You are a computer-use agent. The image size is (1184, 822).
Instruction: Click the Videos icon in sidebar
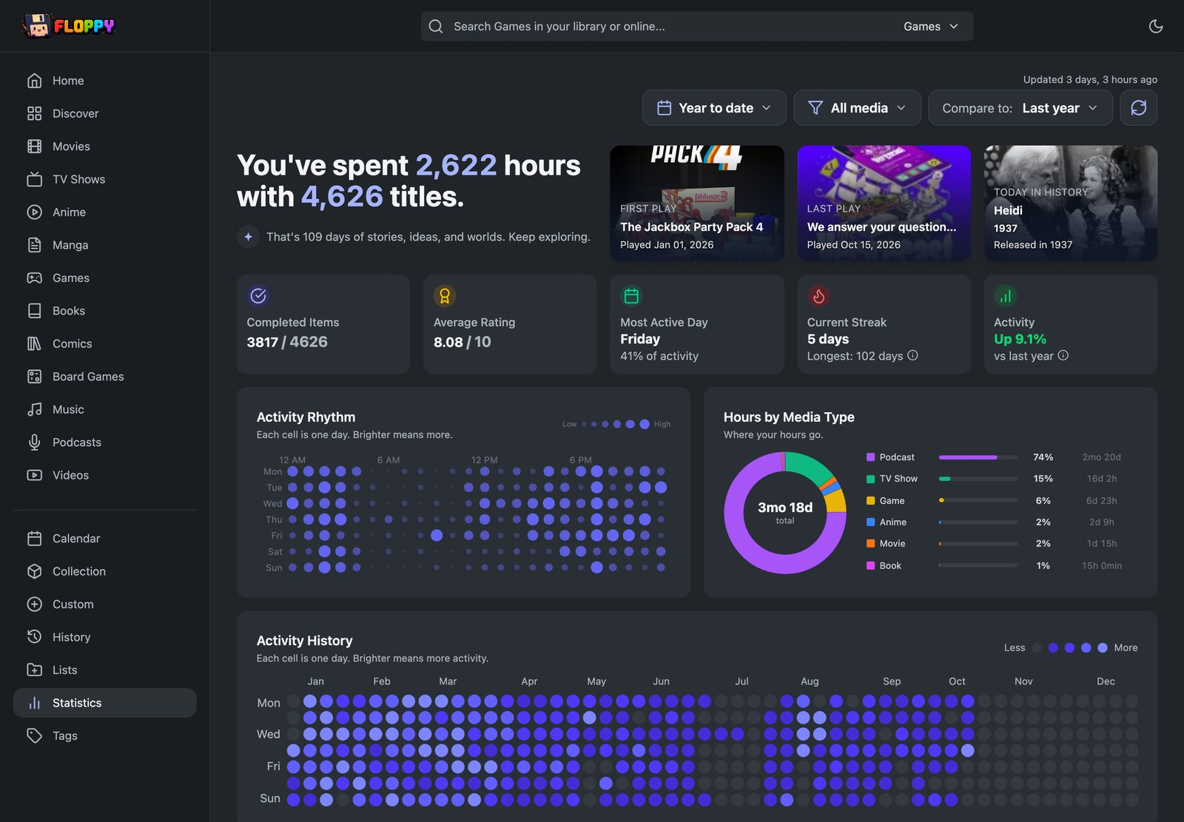point(35,475)
